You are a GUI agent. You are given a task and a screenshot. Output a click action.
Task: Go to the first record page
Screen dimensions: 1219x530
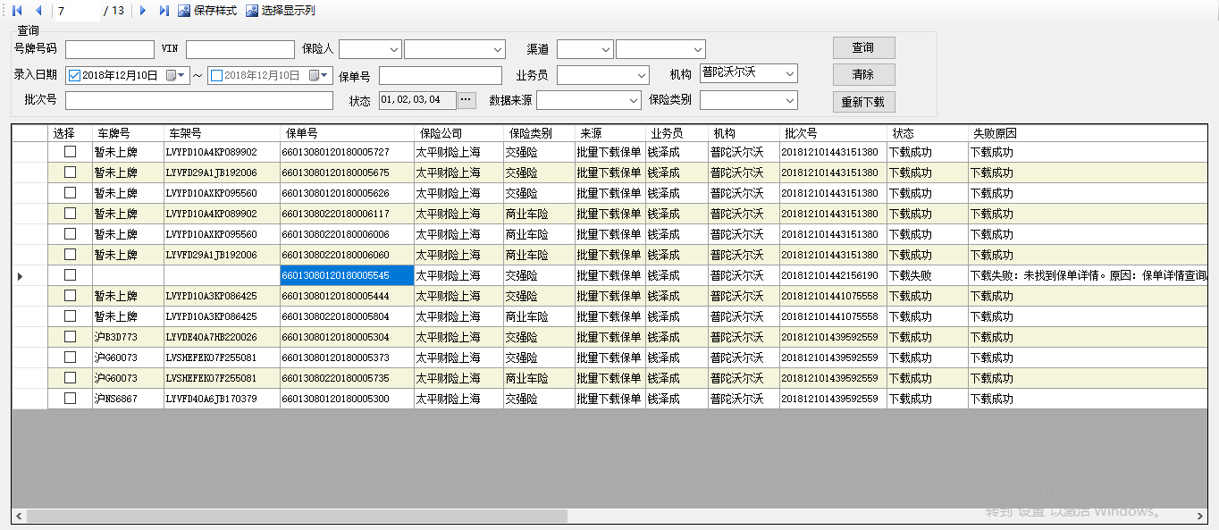pos(17,11)
